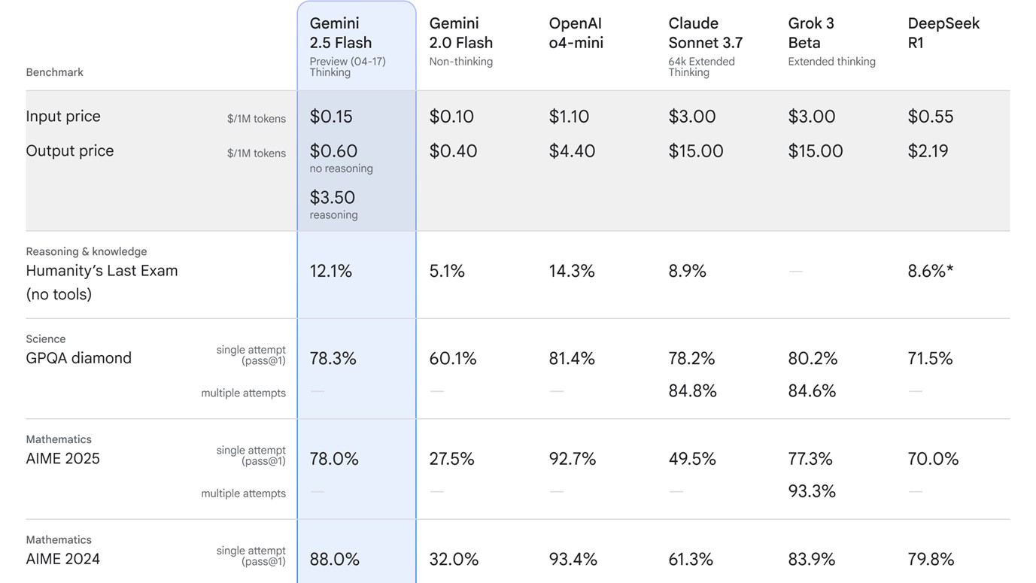
Task: Click the Grok 3 Beta column header
Action: [811, 33]
